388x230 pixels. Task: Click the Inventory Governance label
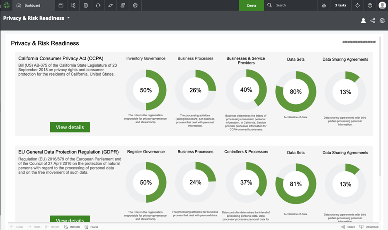click(146, 58)
